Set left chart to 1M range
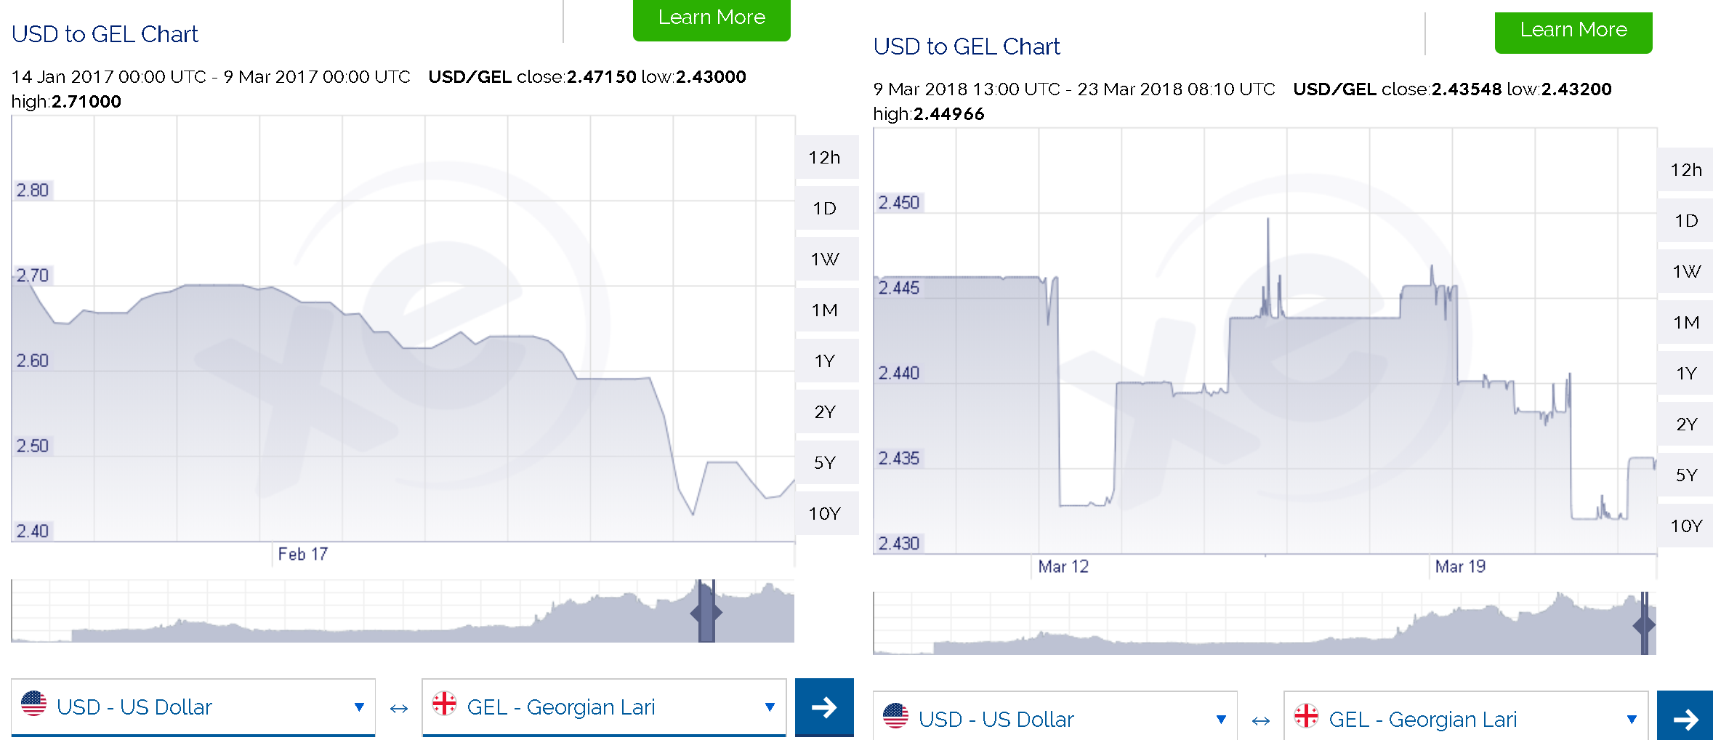 tap(825, 310)
